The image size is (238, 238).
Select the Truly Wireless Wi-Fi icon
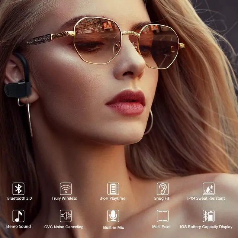(66, 189)
